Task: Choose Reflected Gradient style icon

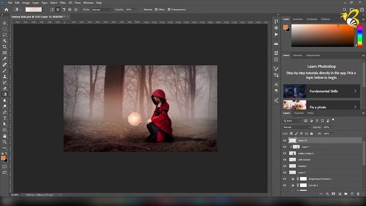Action: coord(70,10)
